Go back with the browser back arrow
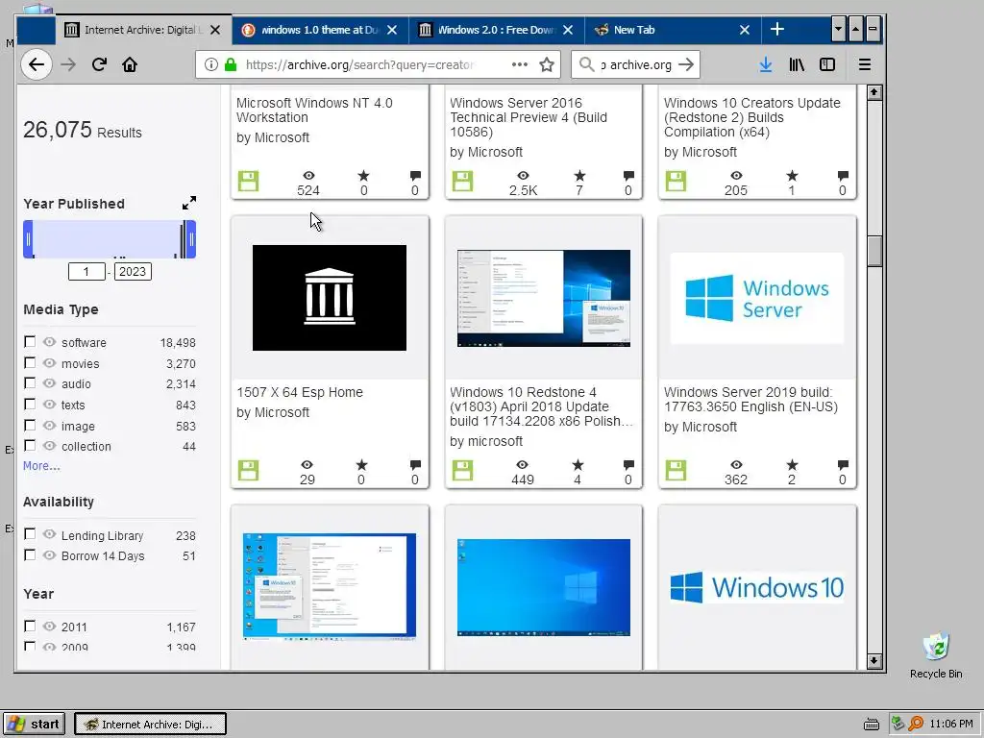984x738 pixels. tap(36, 64)
